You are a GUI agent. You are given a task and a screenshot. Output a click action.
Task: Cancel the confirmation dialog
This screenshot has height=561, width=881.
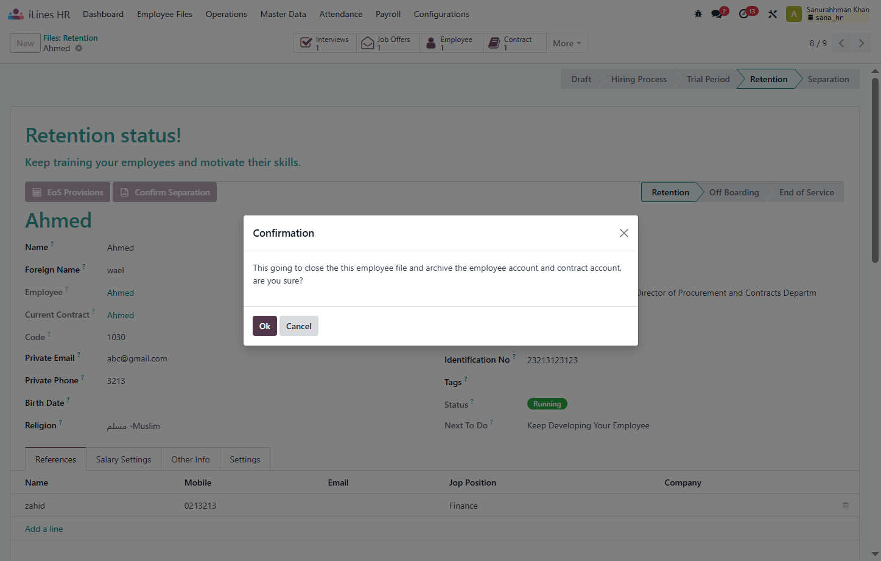299,326
